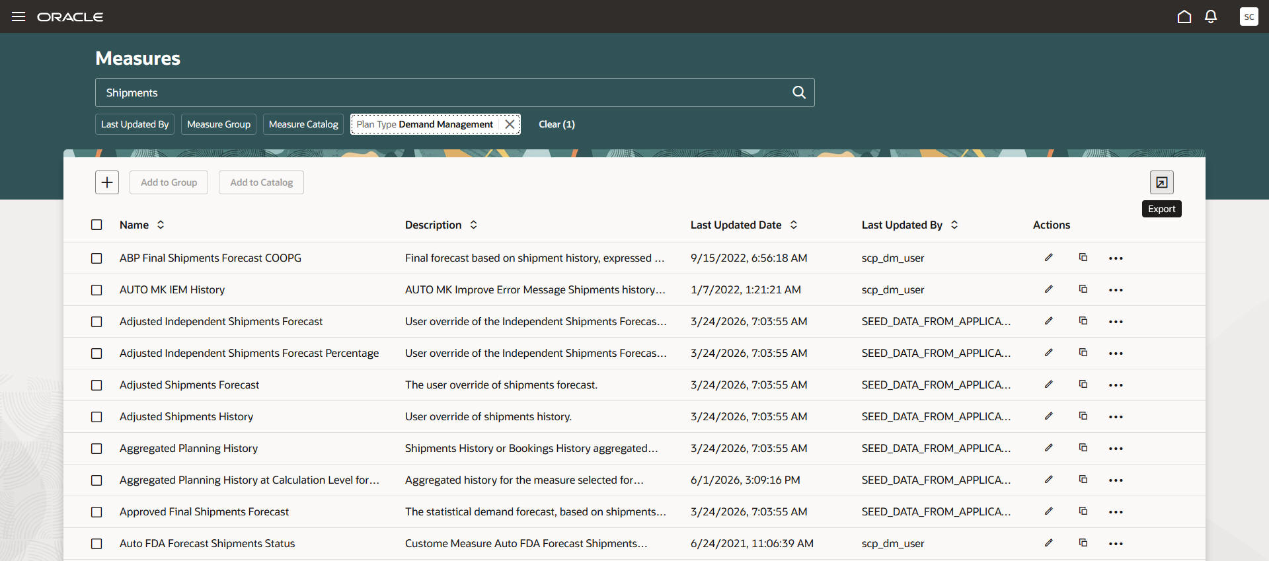
Task: Click the Add to Group button
Action: (x=169, y=182)
